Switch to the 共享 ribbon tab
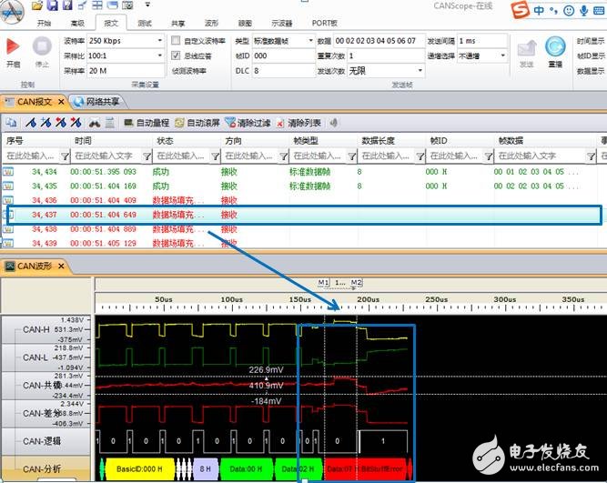The height and width of the screenshot is (483, 607). [x=177, y=24]
